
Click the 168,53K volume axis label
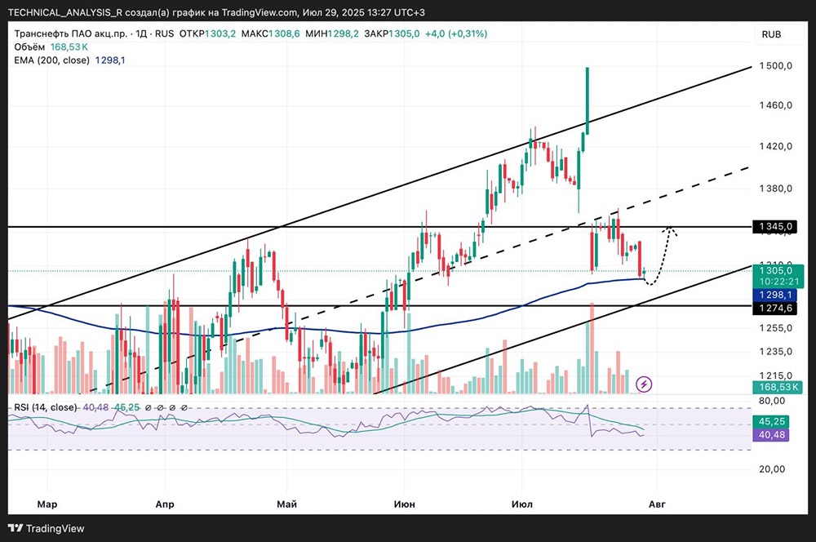coord(778,388)
